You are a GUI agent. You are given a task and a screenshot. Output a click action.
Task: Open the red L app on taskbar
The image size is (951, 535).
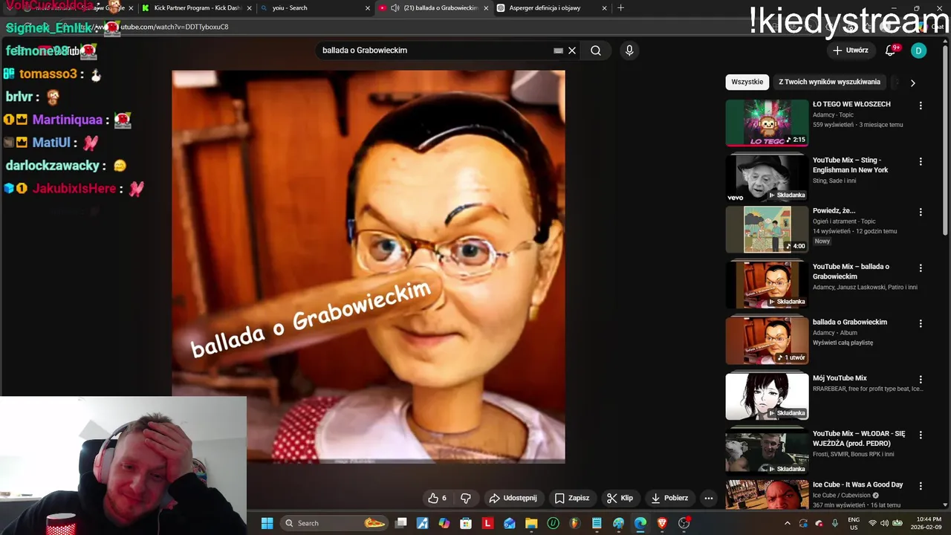tap(488, 523)
